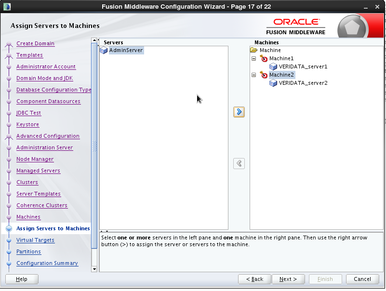Open Database Configuration Type step
The image size is (386, 291).
point(53,90)
